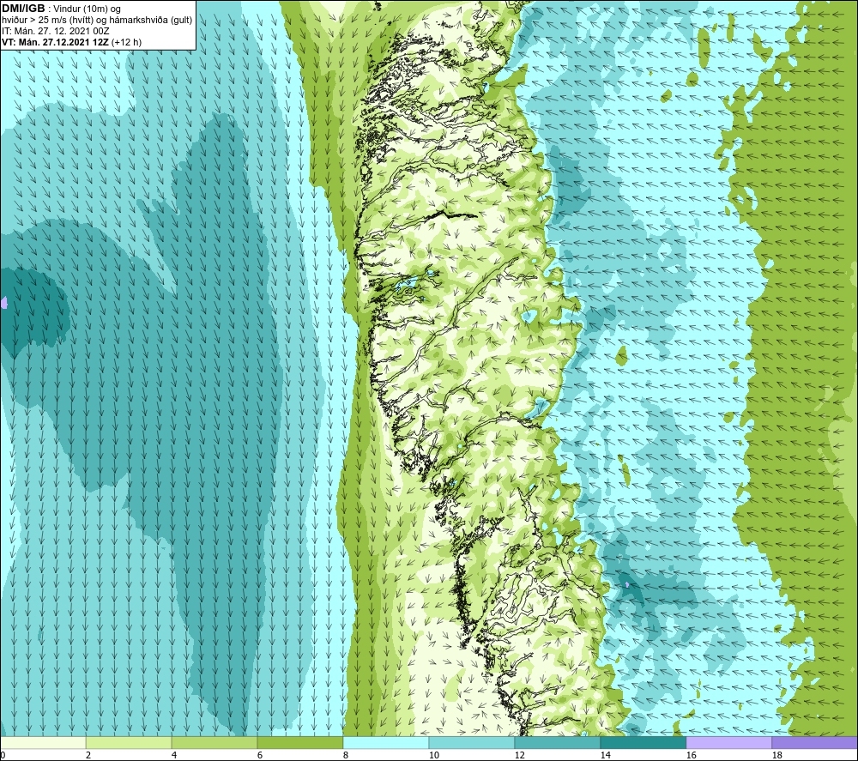Click the 14–16 m/s dark teal legend swatch

coord(643,742)
